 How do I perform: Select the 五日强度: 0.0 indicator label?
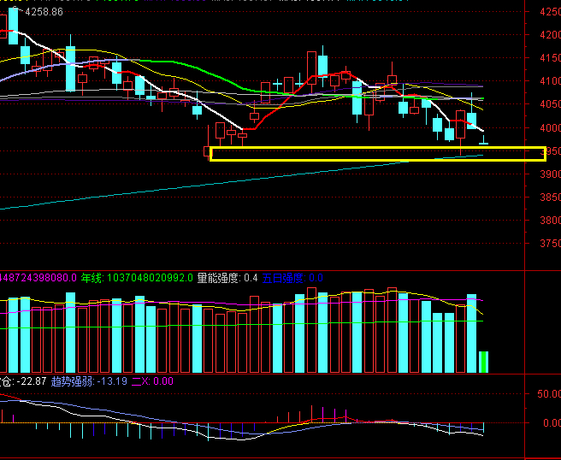point(292,278)
